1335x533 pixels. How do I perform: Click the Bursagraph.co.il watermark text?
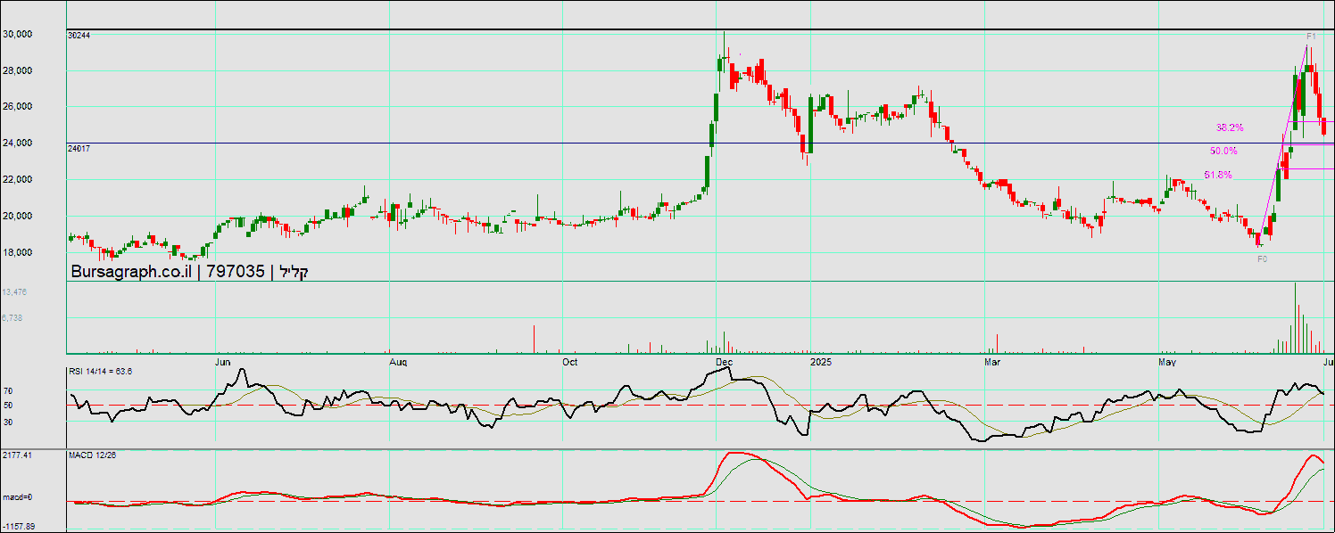coord(132,272)
